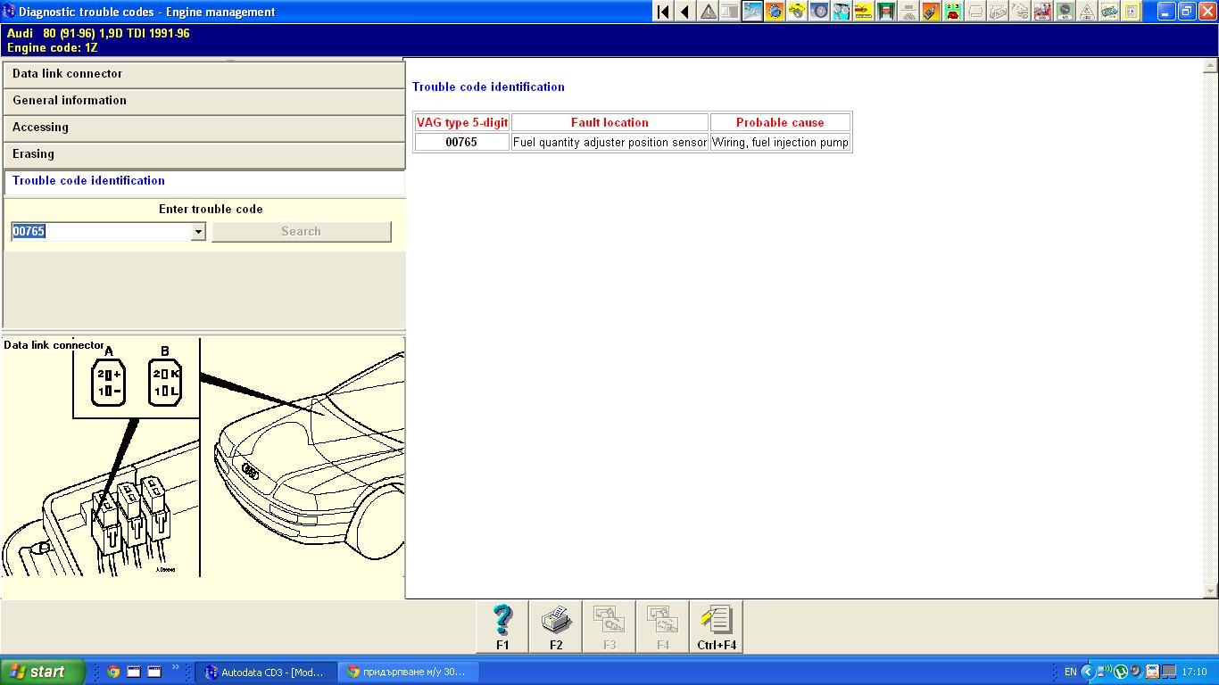This screenshot has height=685, width=1219.
Task: Click the trouble code entry field 00765
Action: (101, 232)
